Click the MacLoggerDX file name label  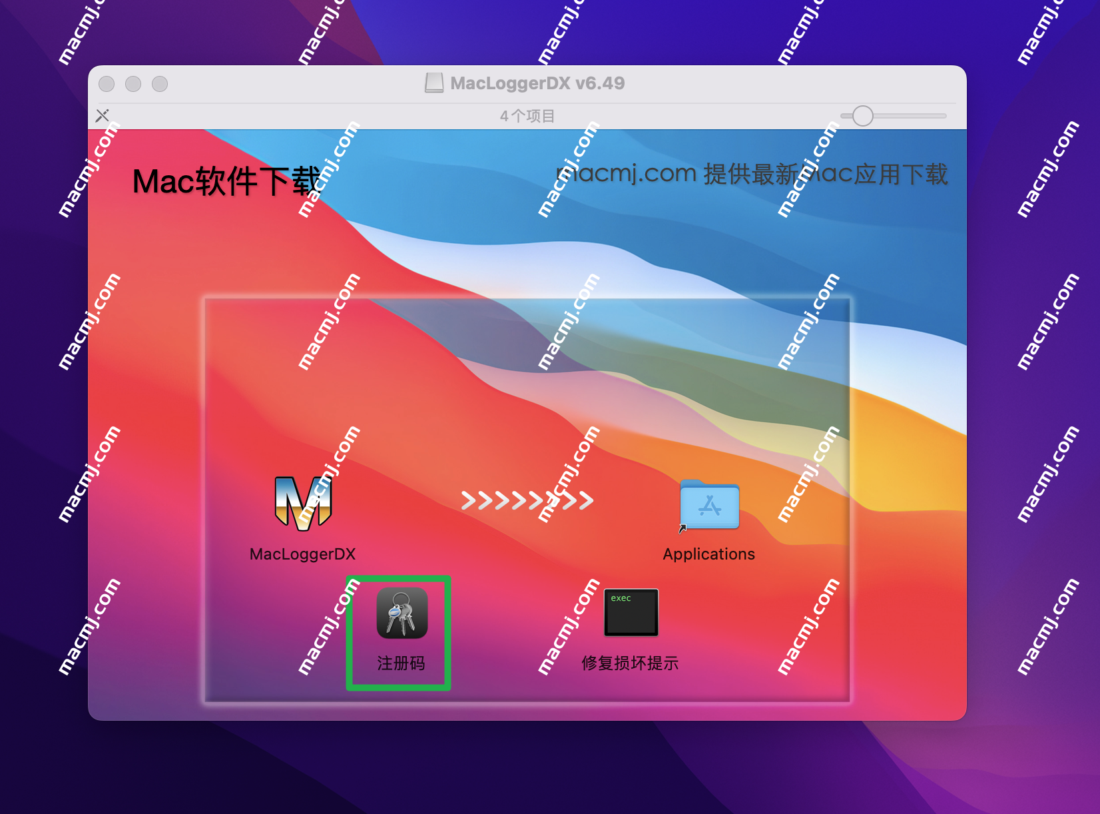coord(302,554)
